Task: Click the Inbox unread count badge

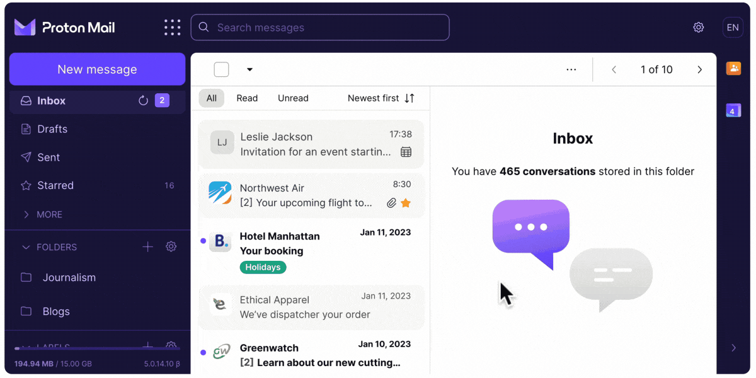Action: pyautogui.click(x=162, y=101)
